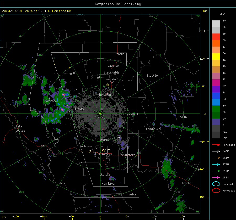Image resolution: width=236 pixels, height=220 pixels.
Task: Click the Brooks town label
Action: pyautogui.click(x=186, y=183)
